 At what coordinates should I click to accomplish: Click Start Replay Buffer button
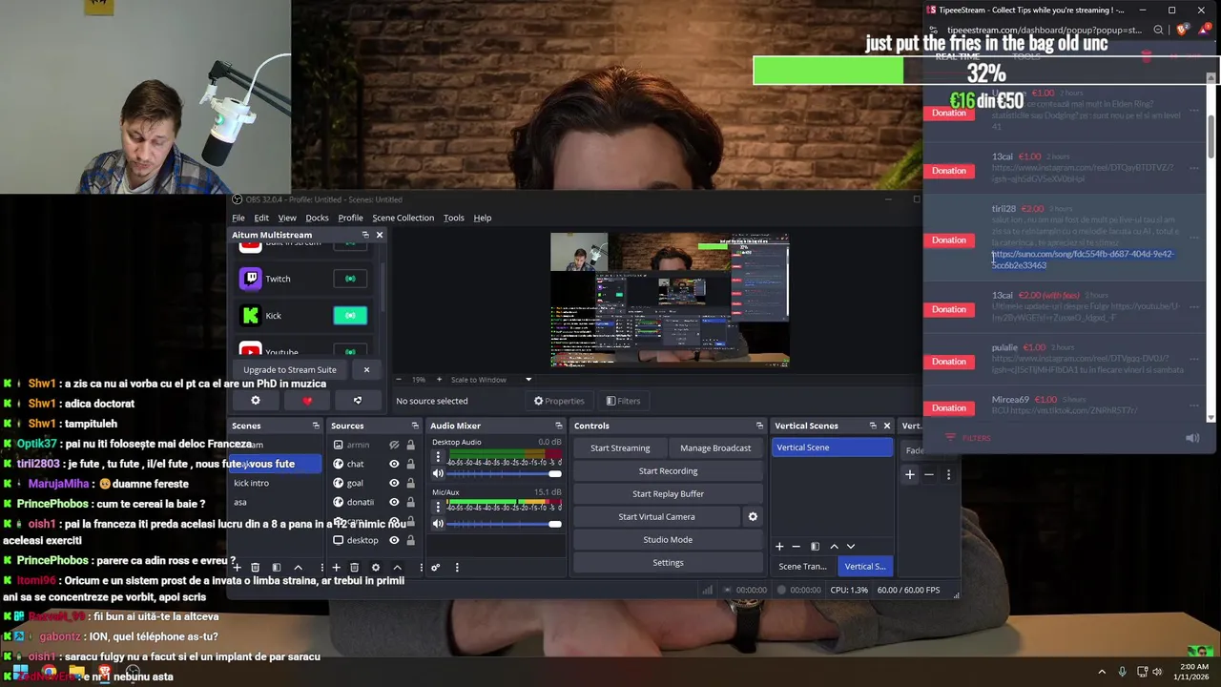click(668, 494)
